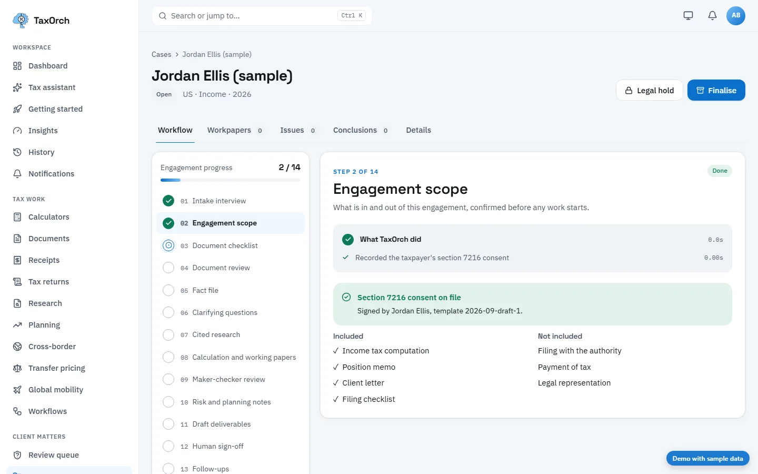Viewport: 758px width, 474px height.
Task: Open step 01 Intake interview
Action: [231, 201]
